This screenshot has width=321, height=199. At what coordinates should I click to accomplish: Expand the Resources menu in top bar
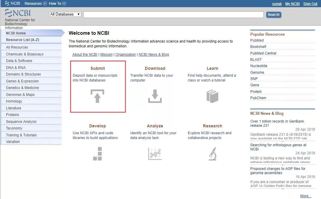click(35, 4)
